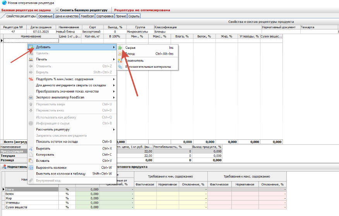Image resolution: width=339 pixels, height=216 pixels.
Task: Open the Сортировка tab
Action: (x=104, y=16)
